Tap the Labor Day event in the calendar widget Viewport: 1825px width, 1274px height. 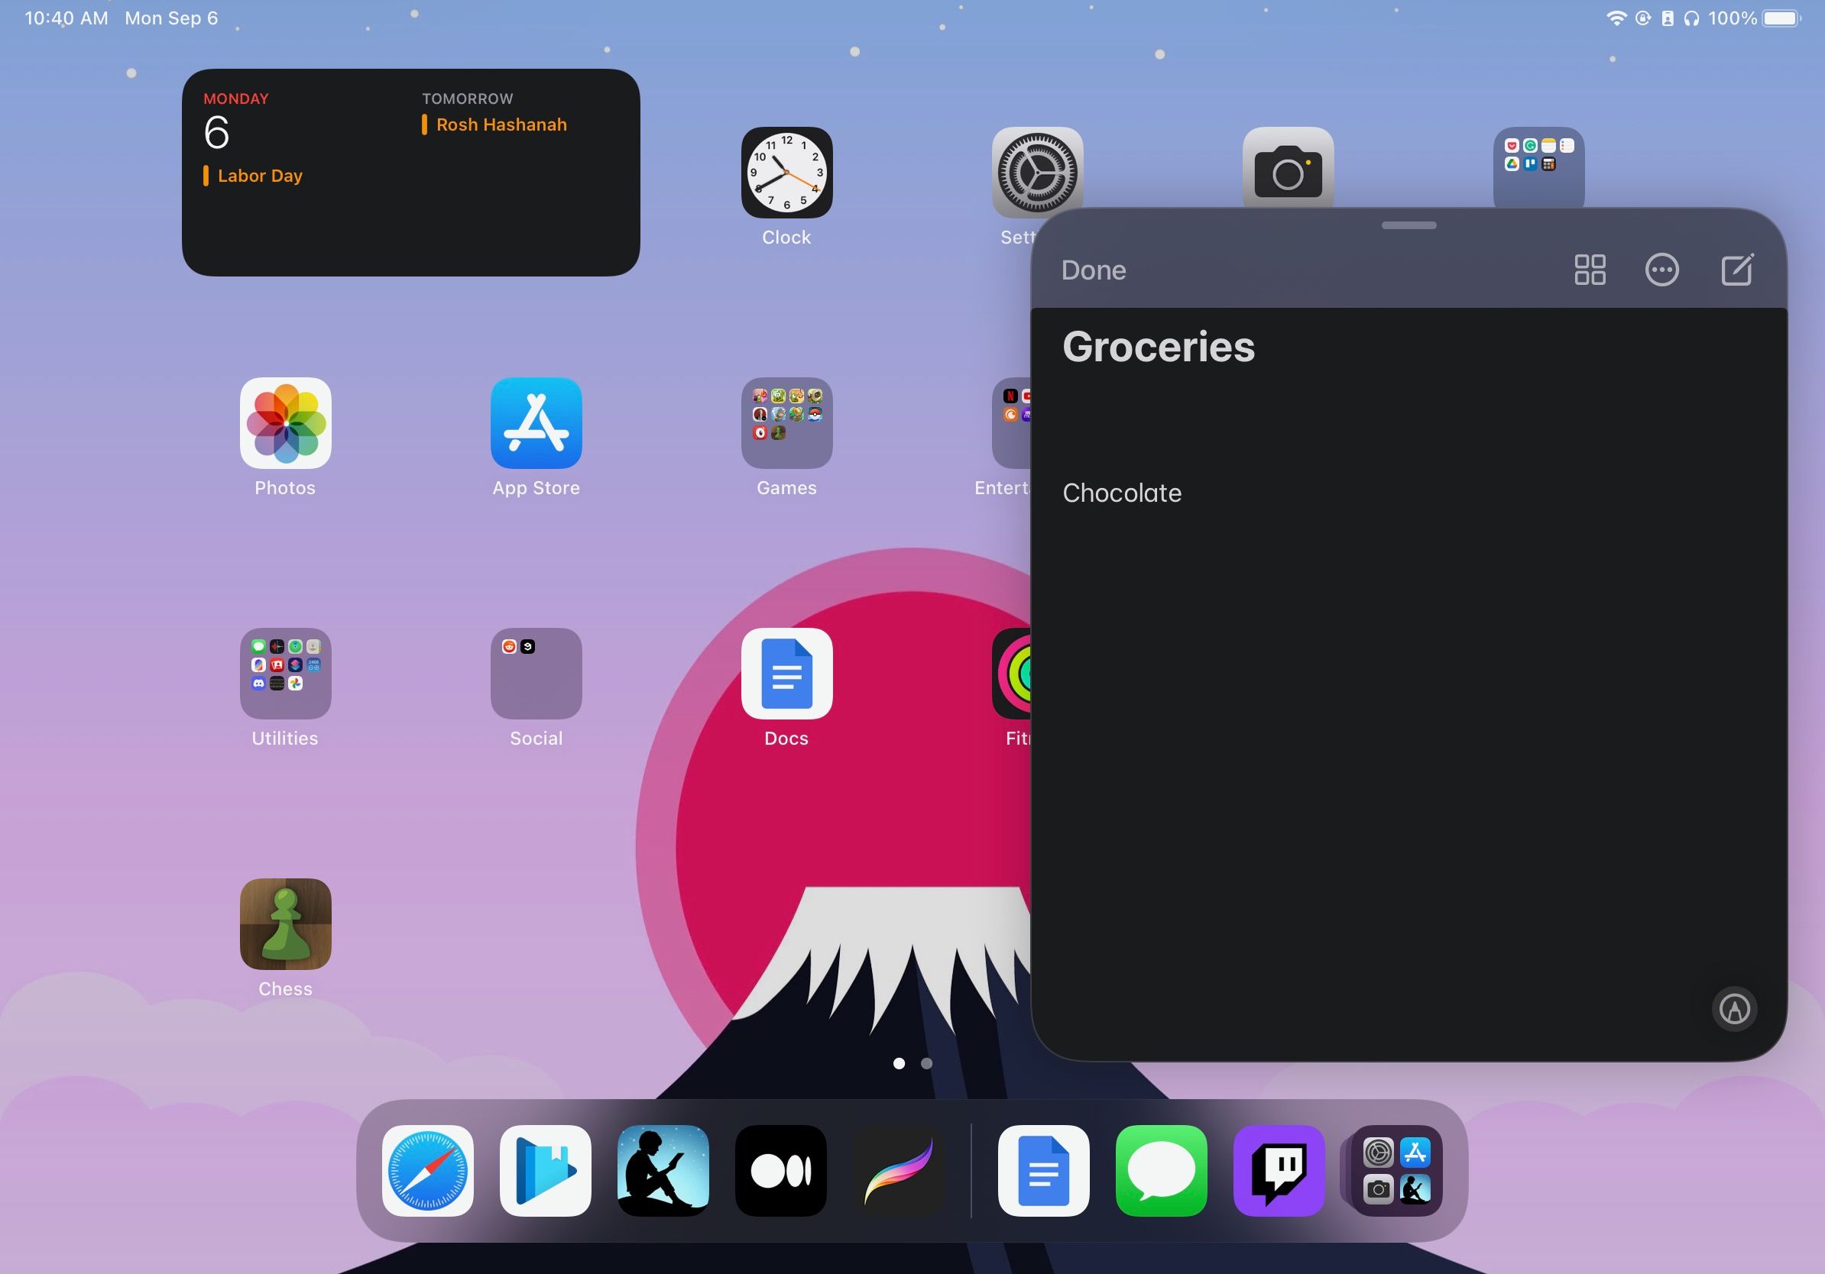258,176
